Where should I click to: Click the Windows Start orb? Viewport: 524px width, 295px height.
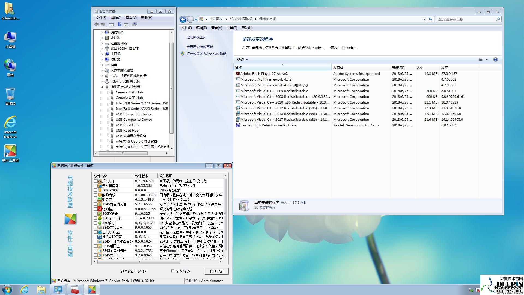coord(7,290)
